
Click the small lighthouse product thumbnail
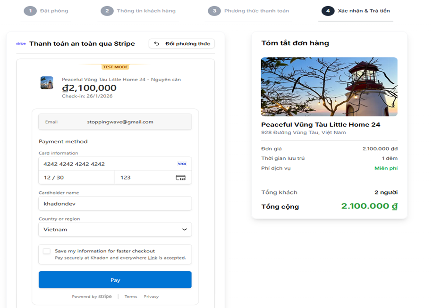coord(47,83)
